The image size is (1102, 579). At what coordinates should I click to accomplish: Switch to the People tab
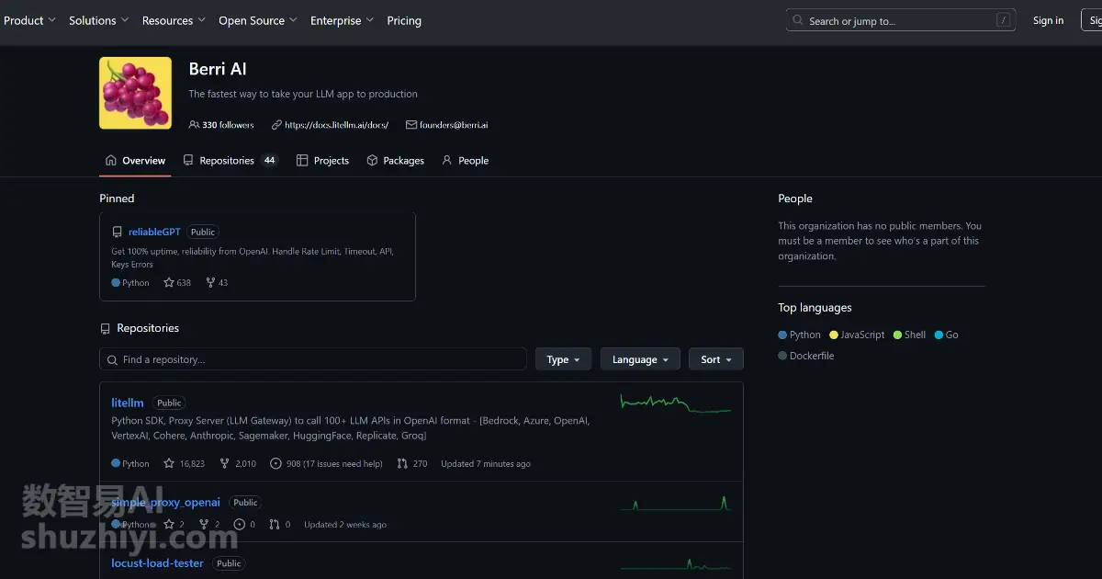465,160
